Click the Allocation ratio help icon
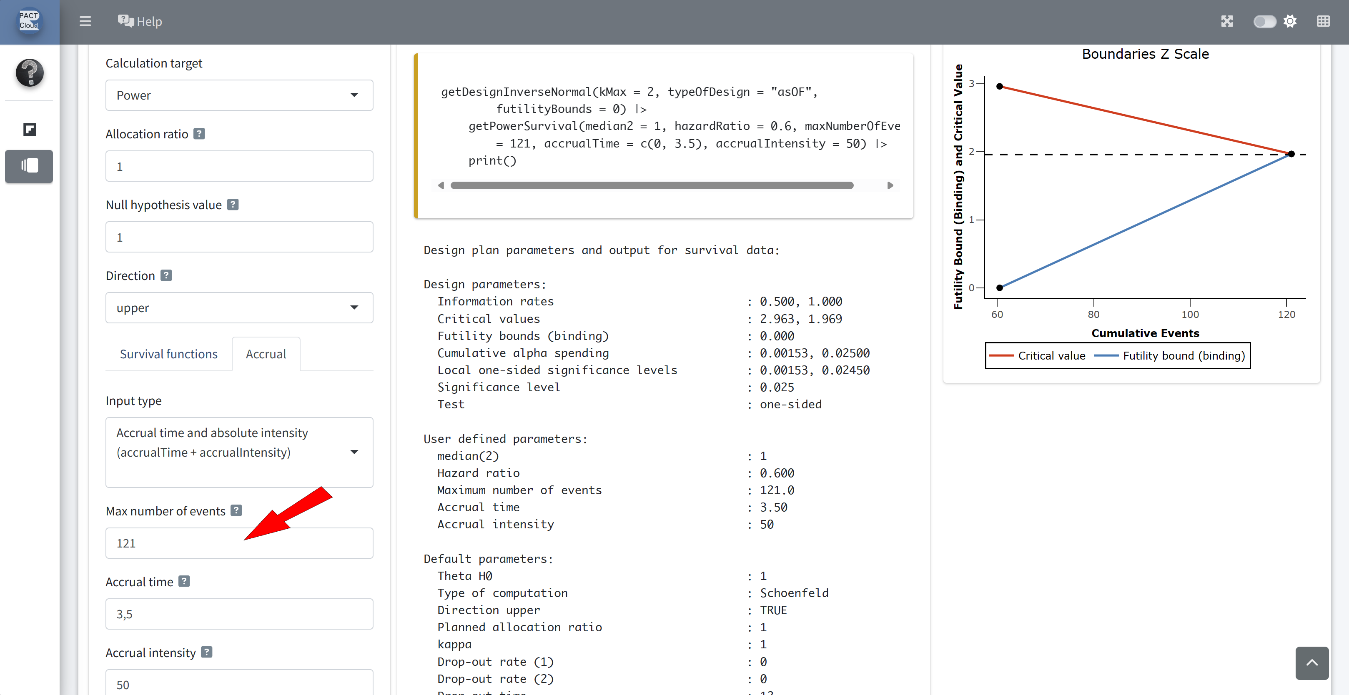 click(x=199, y=134)
